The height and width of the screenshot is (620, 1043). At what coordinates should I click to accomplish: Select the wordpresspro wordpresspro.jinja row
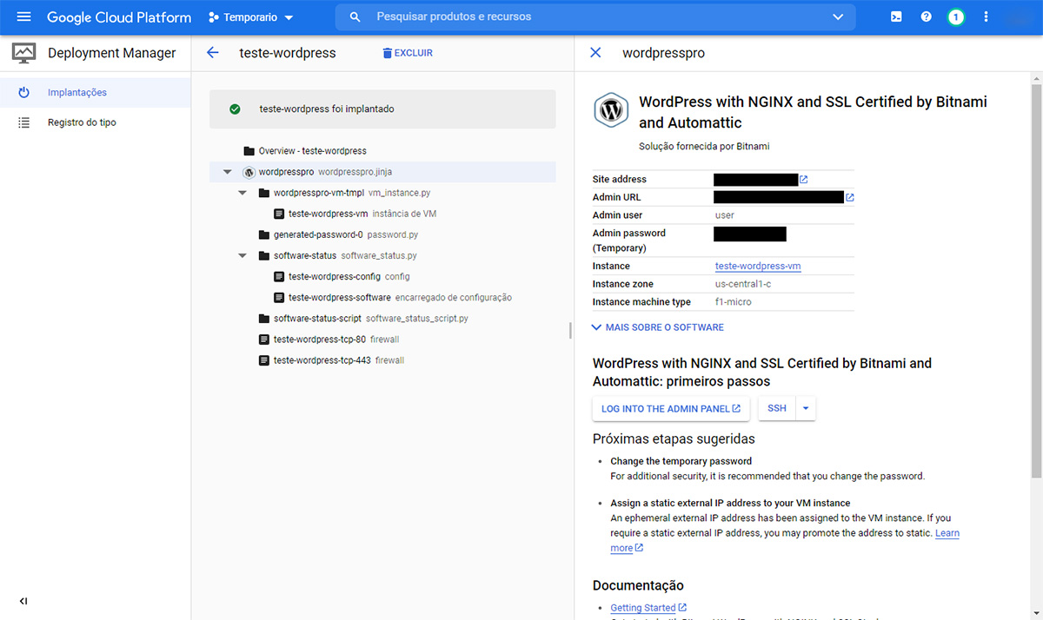(382, 172)
